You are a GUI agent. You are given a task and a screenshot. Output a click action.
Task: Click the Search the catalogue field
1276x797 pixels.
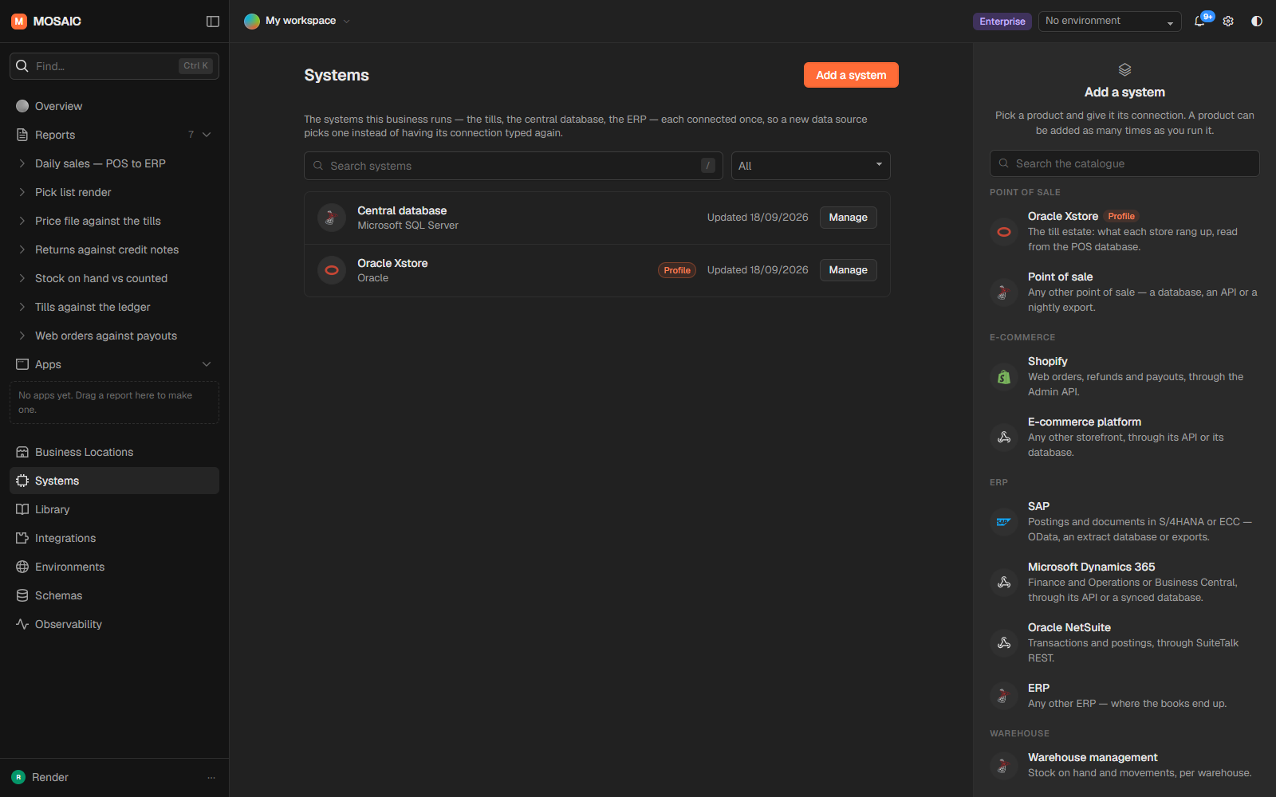point(1124,163)
